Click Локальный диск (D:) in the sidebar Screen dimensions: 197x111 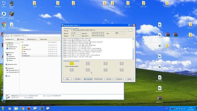13,72
